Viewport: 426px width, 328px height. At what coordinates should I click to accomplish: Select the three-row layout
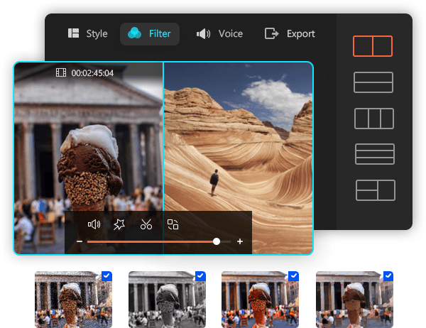(x=374, y=154)
